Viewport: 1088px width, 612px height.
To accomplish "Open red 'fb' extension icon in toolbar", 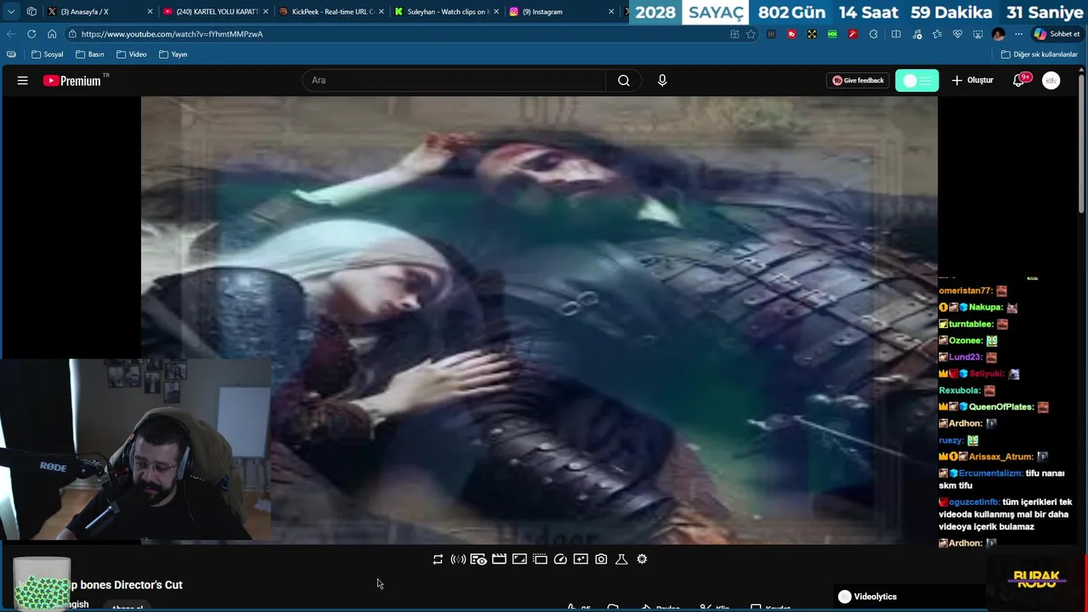I will tap(791, 34).
